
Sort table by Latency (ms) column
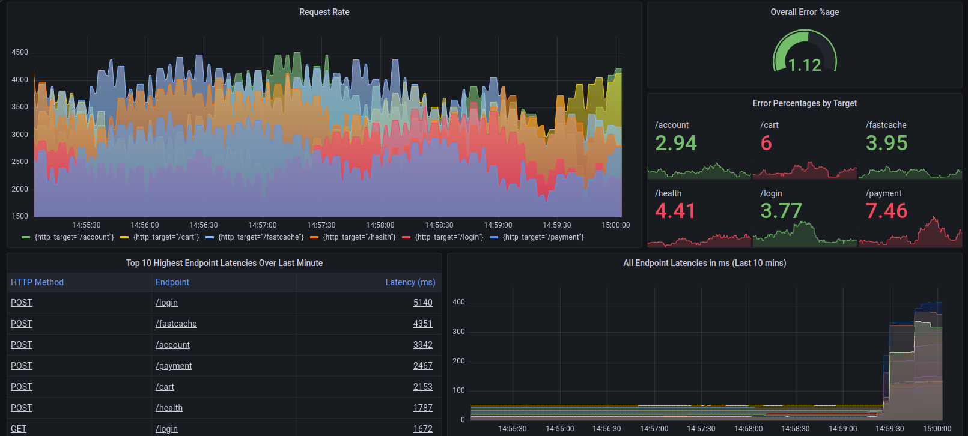410,282
